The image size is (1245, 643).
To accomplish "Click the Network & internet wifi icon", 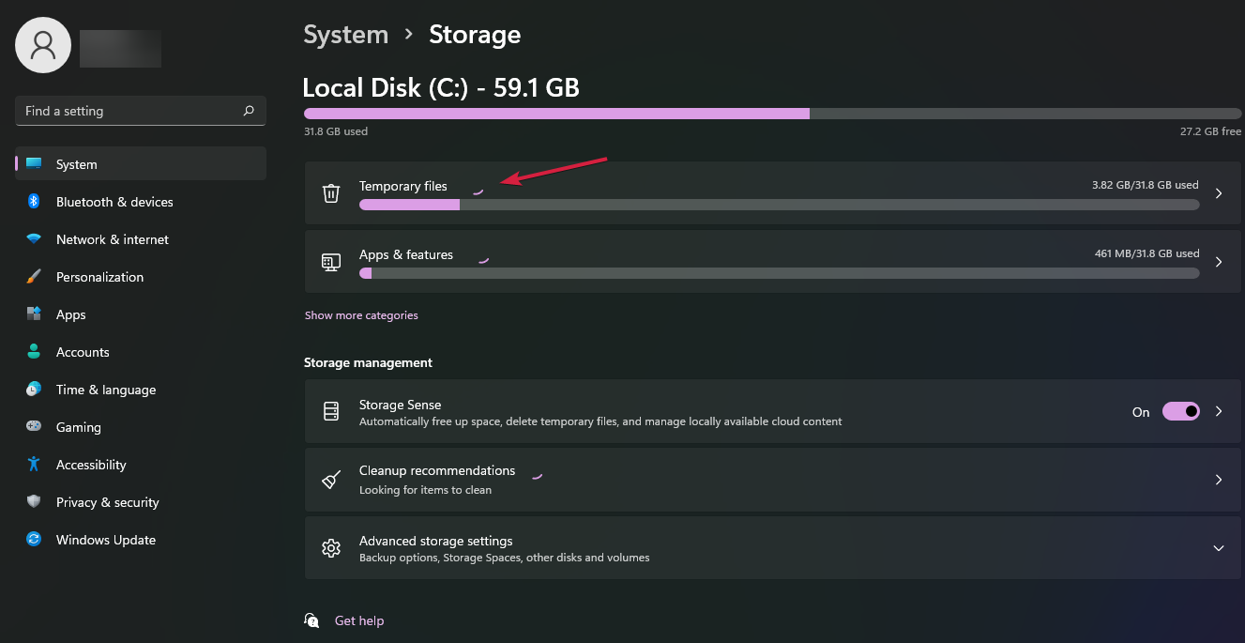I will 34,239.
